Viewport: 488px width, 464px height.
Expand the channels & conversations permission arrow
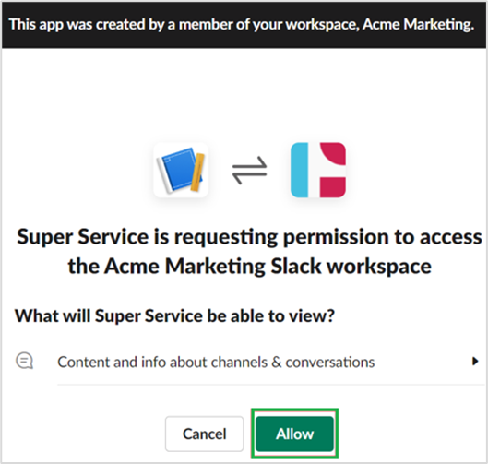click(x=475, y=362)
